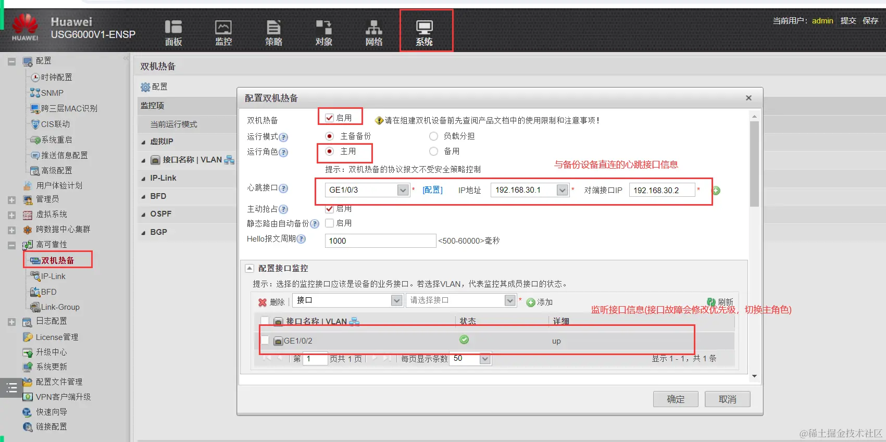Open the 每页显示条数 dropdown
The height and width of the screenshot is (442, 886).
point(485,359)
